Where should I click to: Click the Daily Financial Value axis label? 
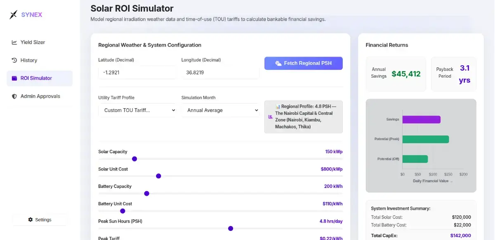click(433, 181)
